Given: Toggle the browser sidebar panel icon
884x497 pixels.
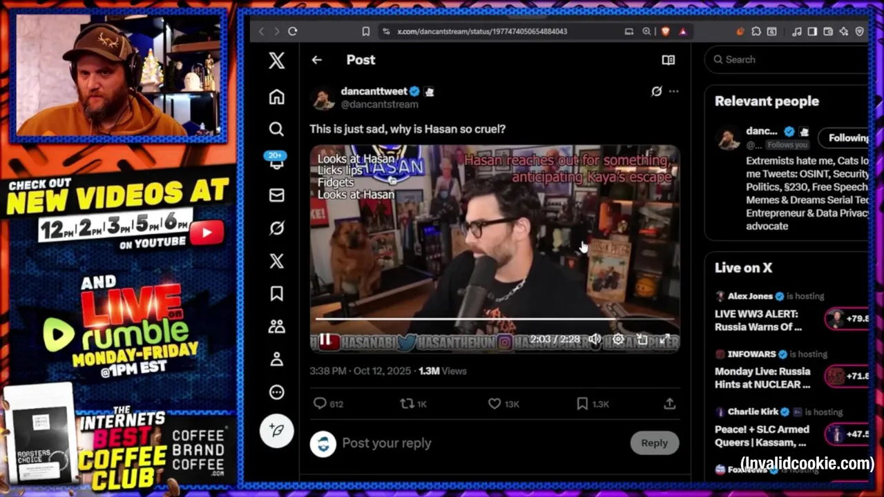Looking at the screenshot, I should point(812,31).
